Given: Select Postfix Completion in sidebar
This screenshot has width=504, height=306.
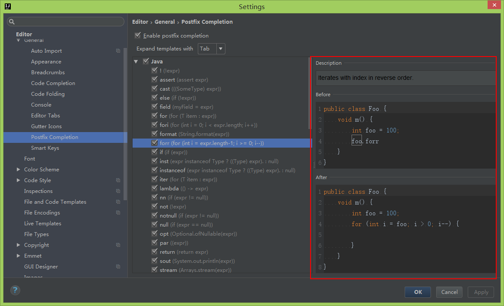Looking at the screenshot, I should tap(65, 137).
